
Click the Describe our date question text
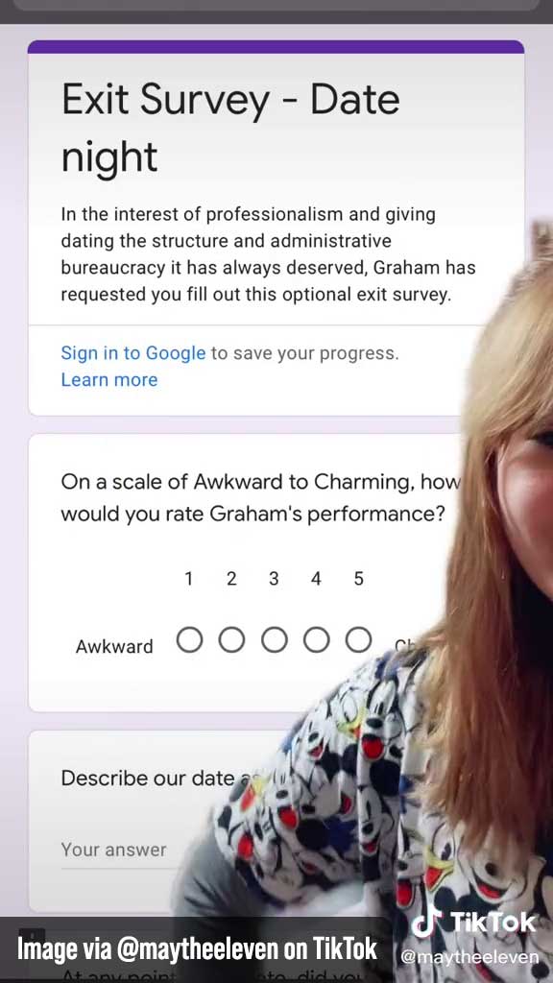(x=151, y=778)
